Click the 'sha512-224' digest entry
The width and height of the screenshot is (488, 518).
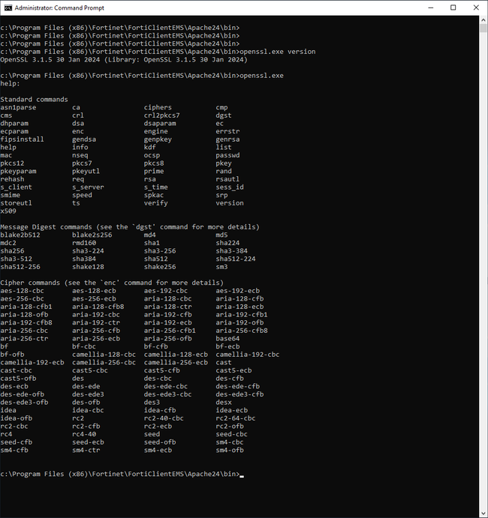point(236,259)
